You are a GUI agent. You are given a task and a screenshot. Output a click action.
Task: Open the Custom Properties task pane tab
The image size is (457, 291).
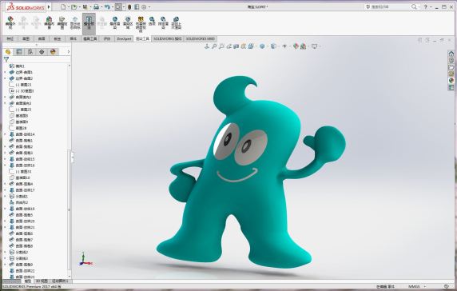(x=451, y=87)
